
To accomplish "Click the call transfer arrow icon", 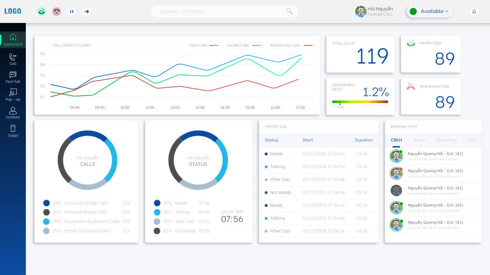I will (87, 11).
